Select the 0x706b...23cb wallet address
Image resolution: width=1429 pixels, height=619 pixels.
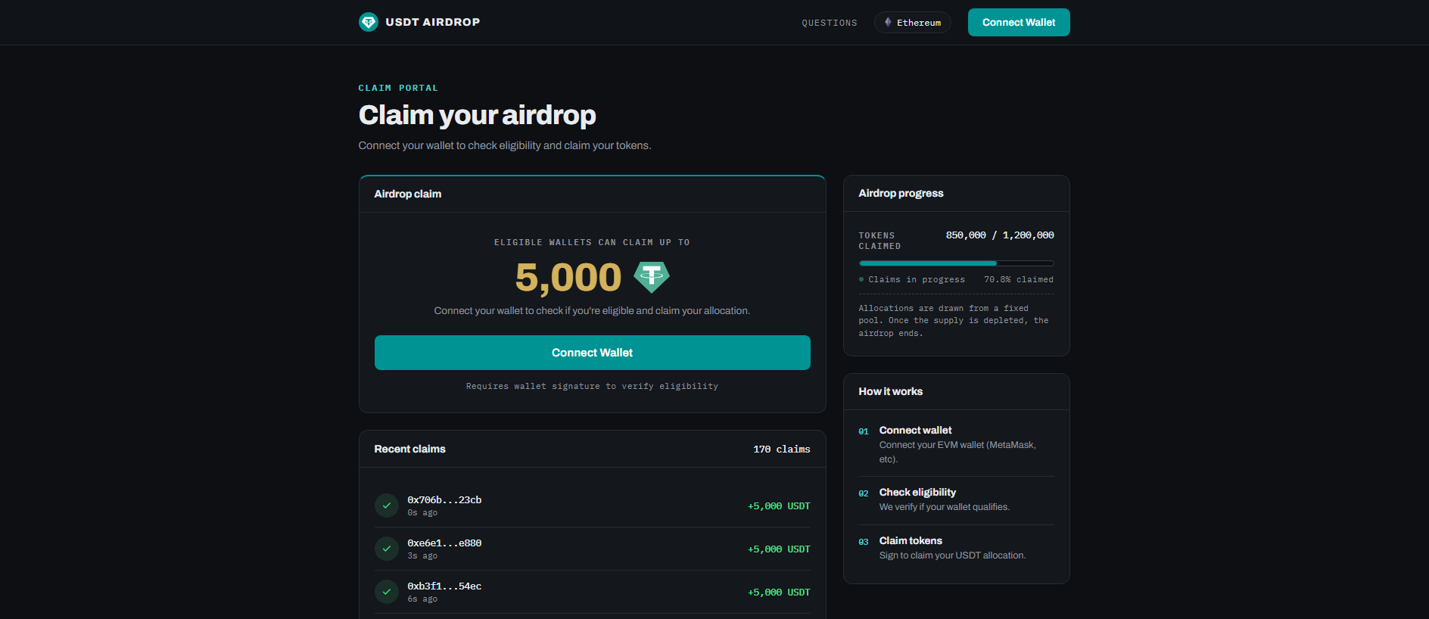444,500
